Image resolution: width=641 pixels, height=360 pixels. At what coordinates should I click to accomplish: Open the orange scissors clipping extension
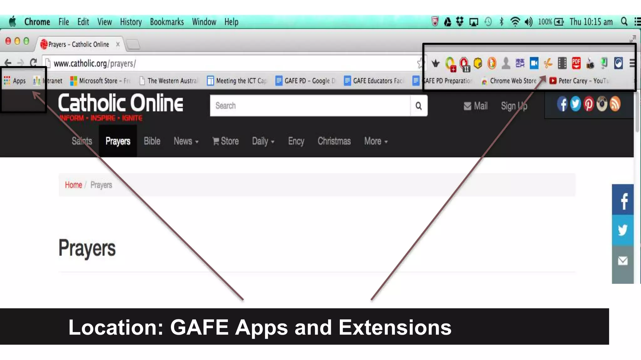(x=548, y=63)
